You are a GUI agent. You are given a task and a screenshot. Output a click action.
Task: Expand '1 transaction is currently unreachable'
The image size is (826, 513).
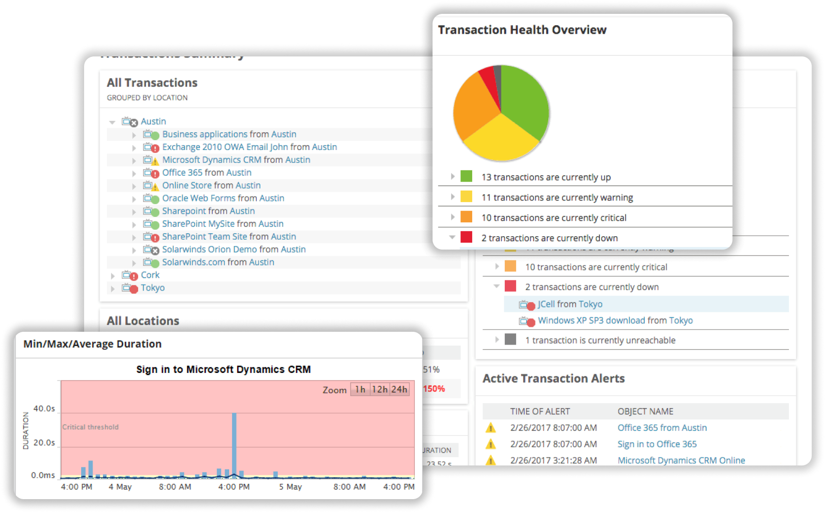(496, 339)
